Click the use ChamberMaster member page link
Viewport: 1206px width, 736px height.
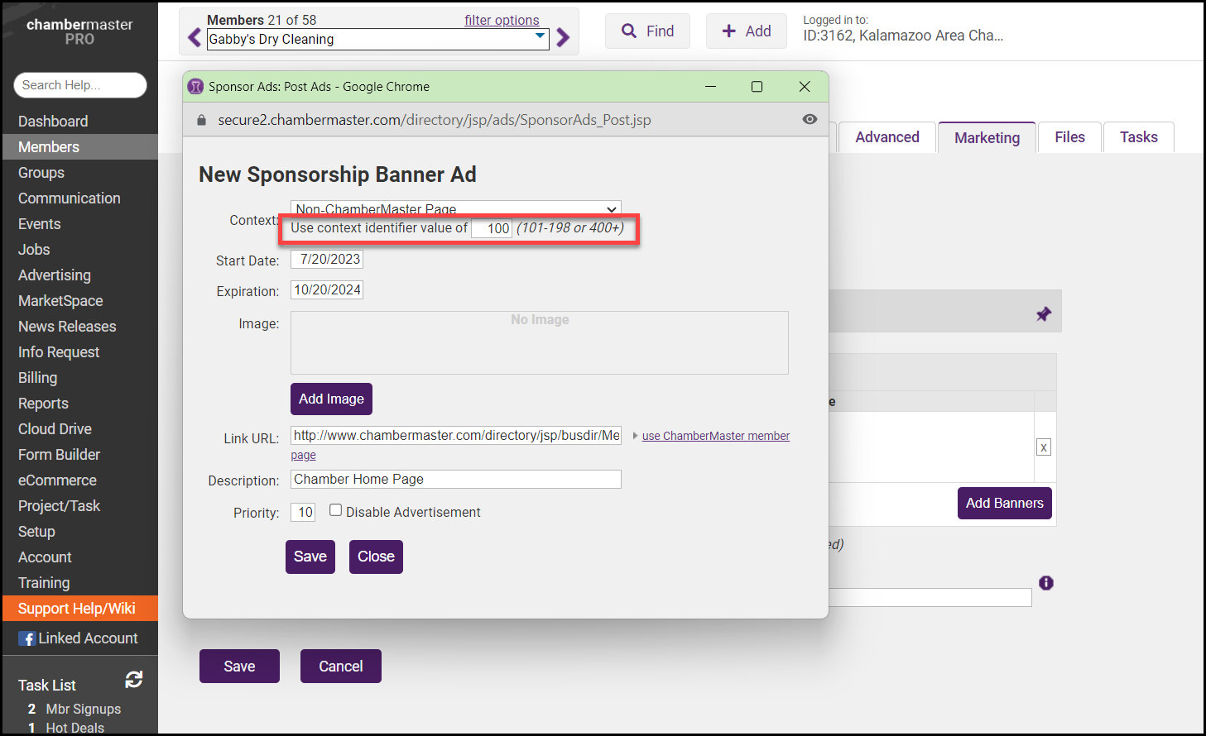pos(715,436)
